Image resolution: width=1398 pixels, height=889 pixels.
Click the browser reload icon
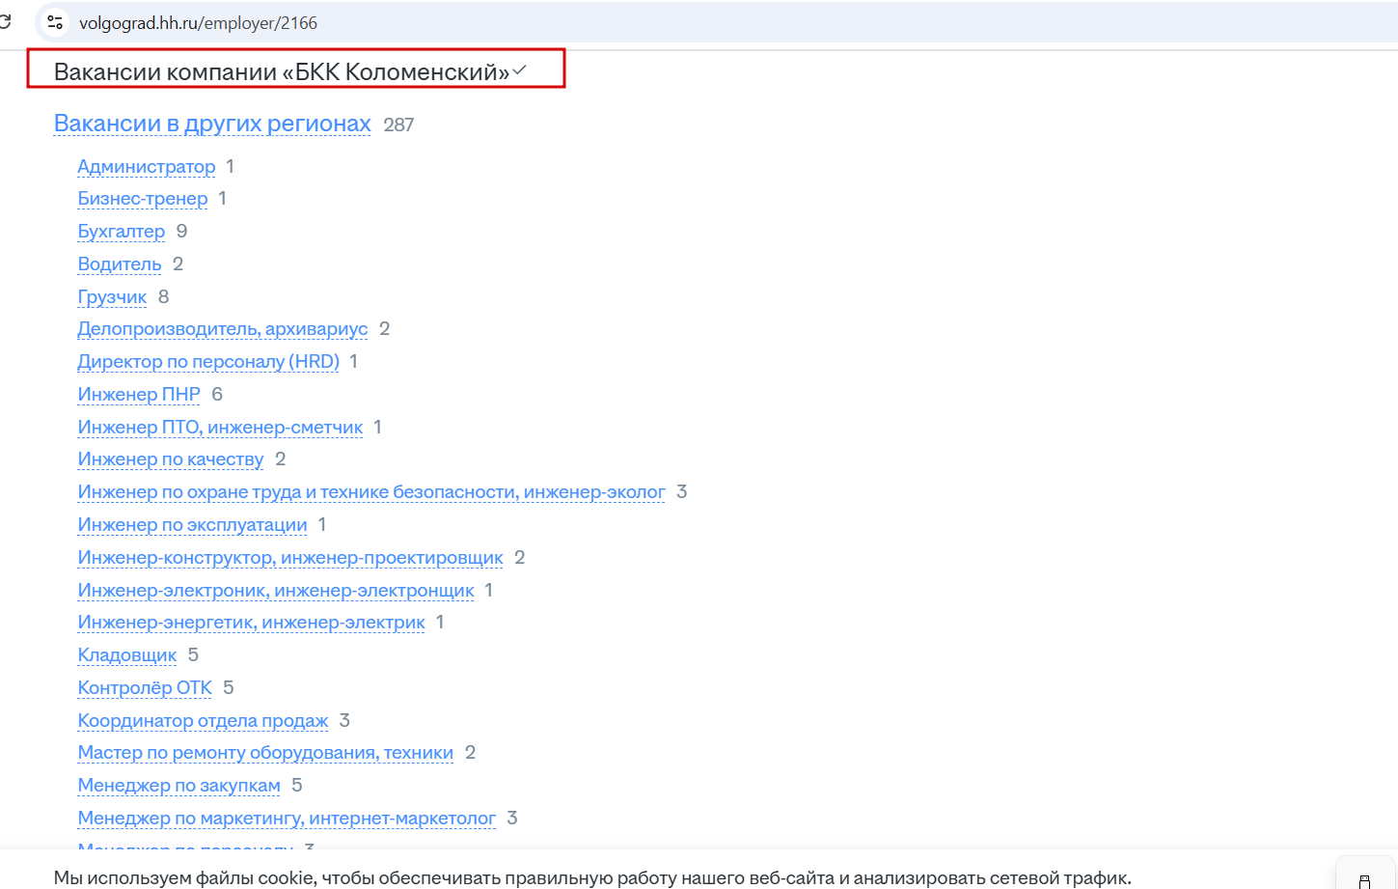pos(5,21)
